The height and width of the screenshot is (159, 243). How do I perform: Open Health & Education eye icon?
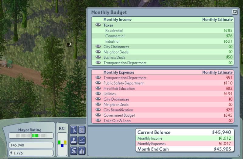coord(98,88)
